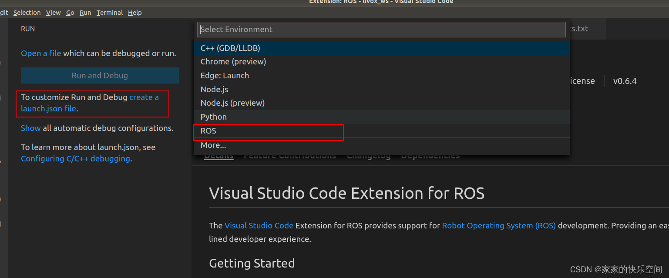669x278 pixels.
Task: Open Configuring C/C++ debugging link
Action: coord(75,159)
